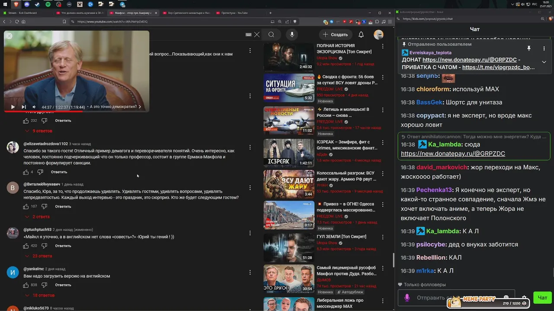Open Telegram from the taskbar

coord(122,4)
